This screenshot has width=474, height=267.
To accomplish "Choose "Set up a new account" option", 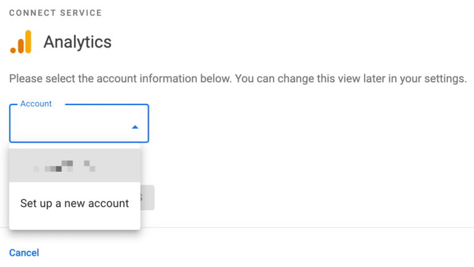I will point(75,203).
